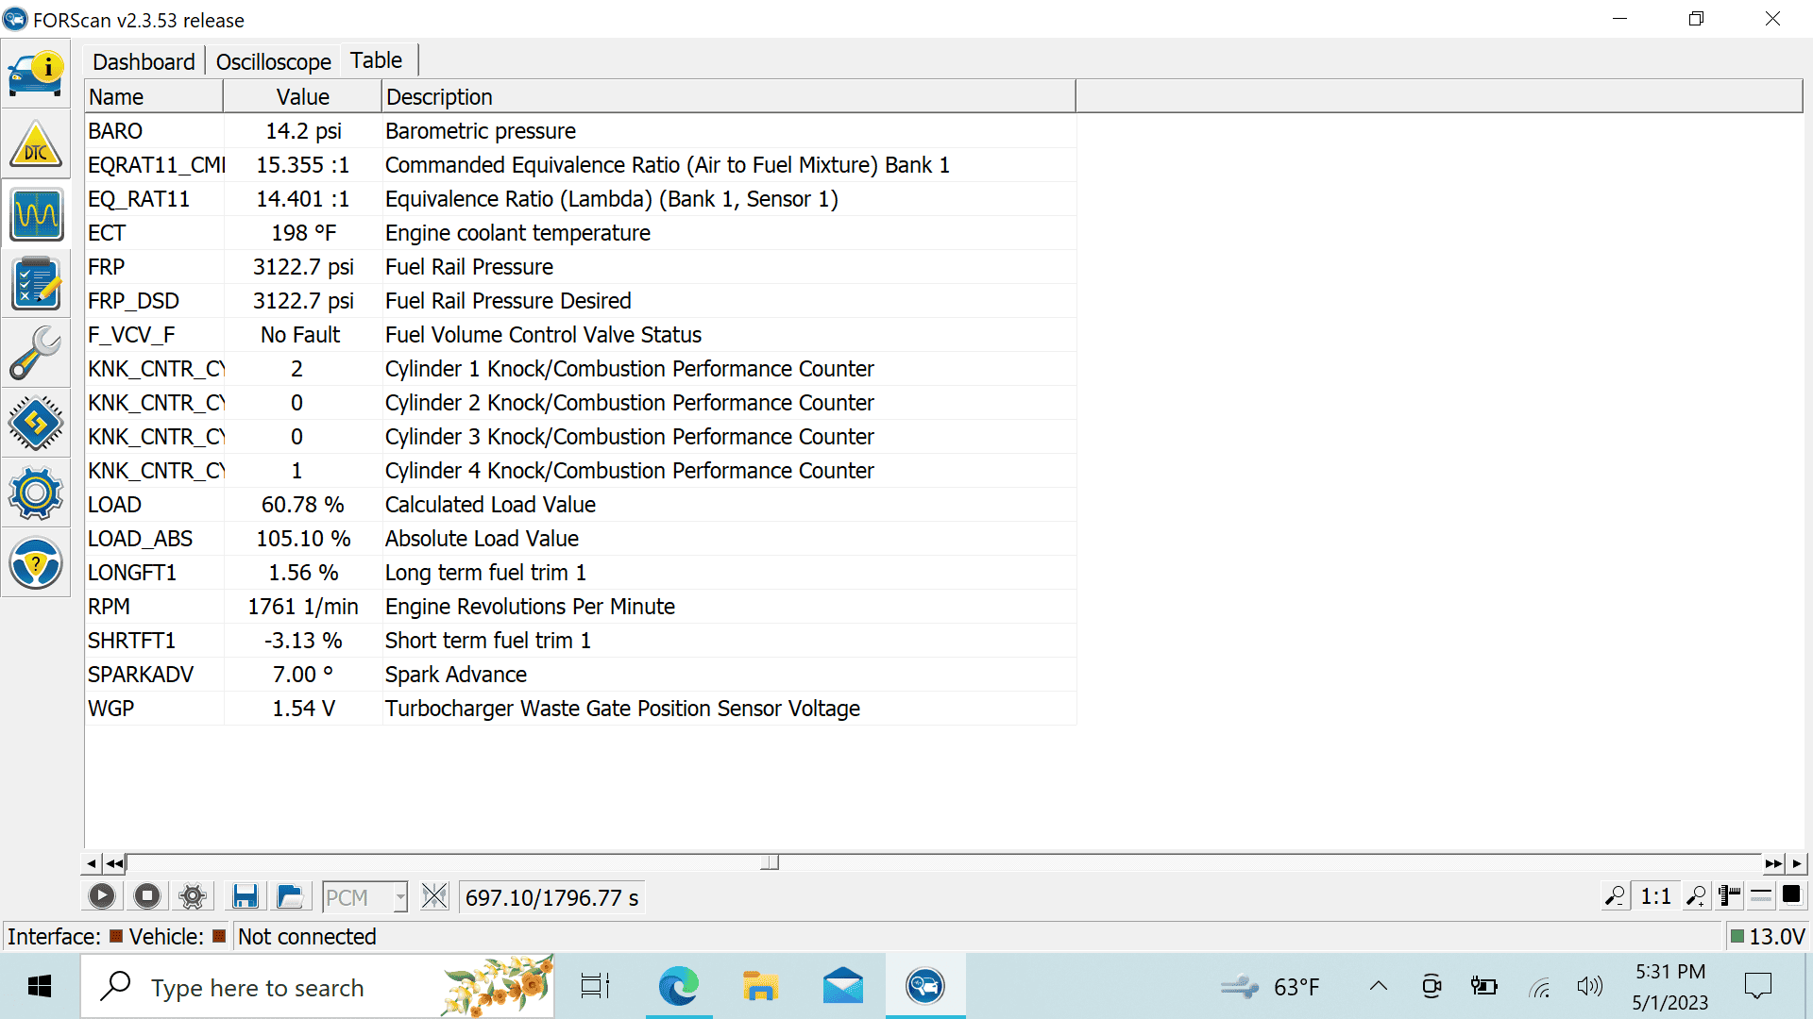Jump timeline back with double left arrow

pyautogui.click(x=114, y=863)
